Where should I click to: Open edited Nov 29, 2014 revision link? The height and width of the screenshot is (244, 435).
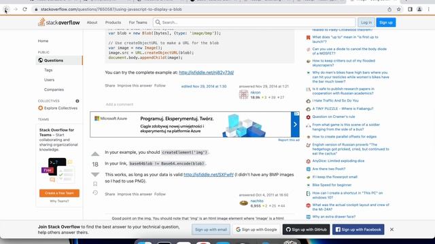[x=204, y=86]
